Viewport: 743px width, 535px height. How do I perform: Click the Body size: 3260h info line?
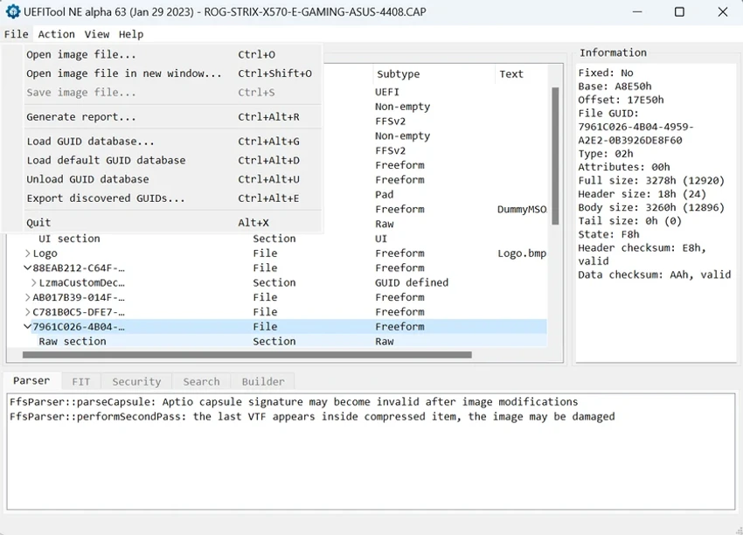click(x=651, y=207)
